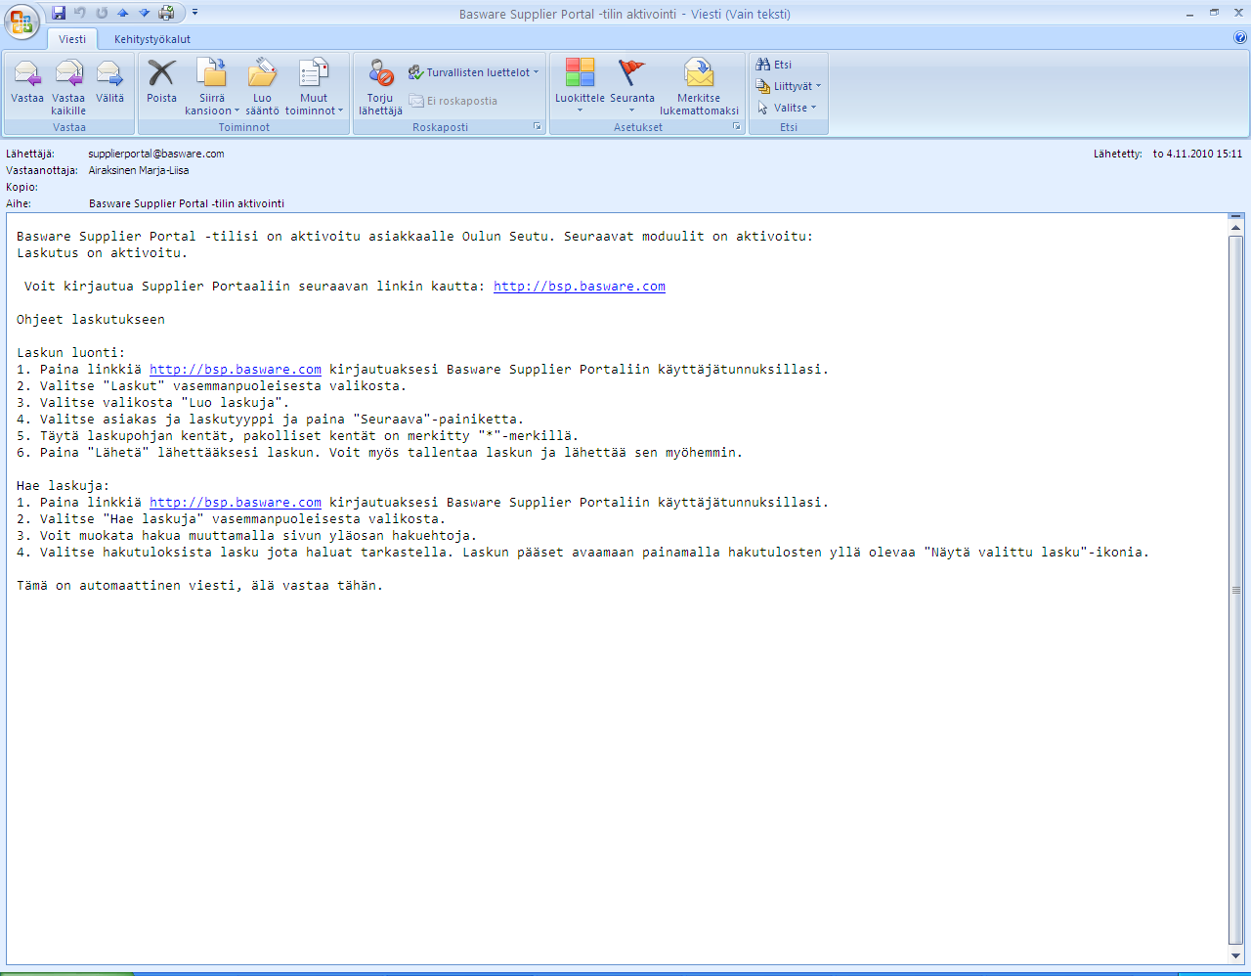Block sender with Torju lähettäjä
Image resolution: width=1251 pixels, height=976 pixels.
[380, 86]
